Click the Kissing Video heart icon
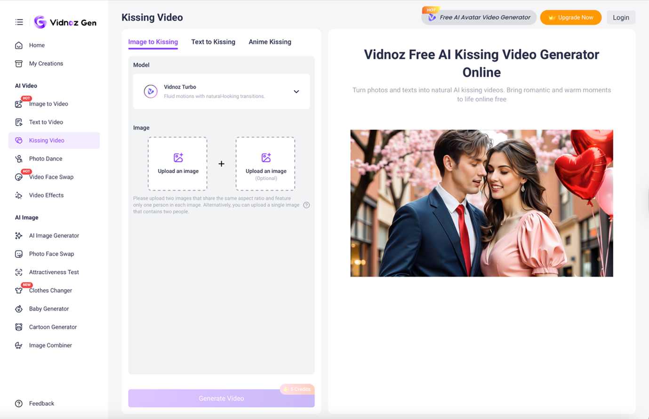This screenshot has width=649, height=419. [19, 140]
